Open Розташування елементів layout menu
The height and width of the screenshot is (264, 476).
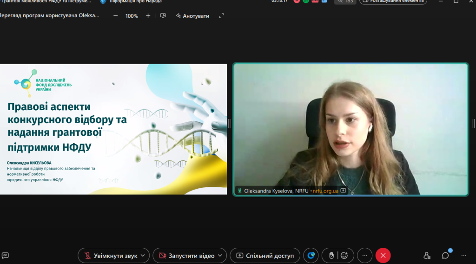[393, 1]
